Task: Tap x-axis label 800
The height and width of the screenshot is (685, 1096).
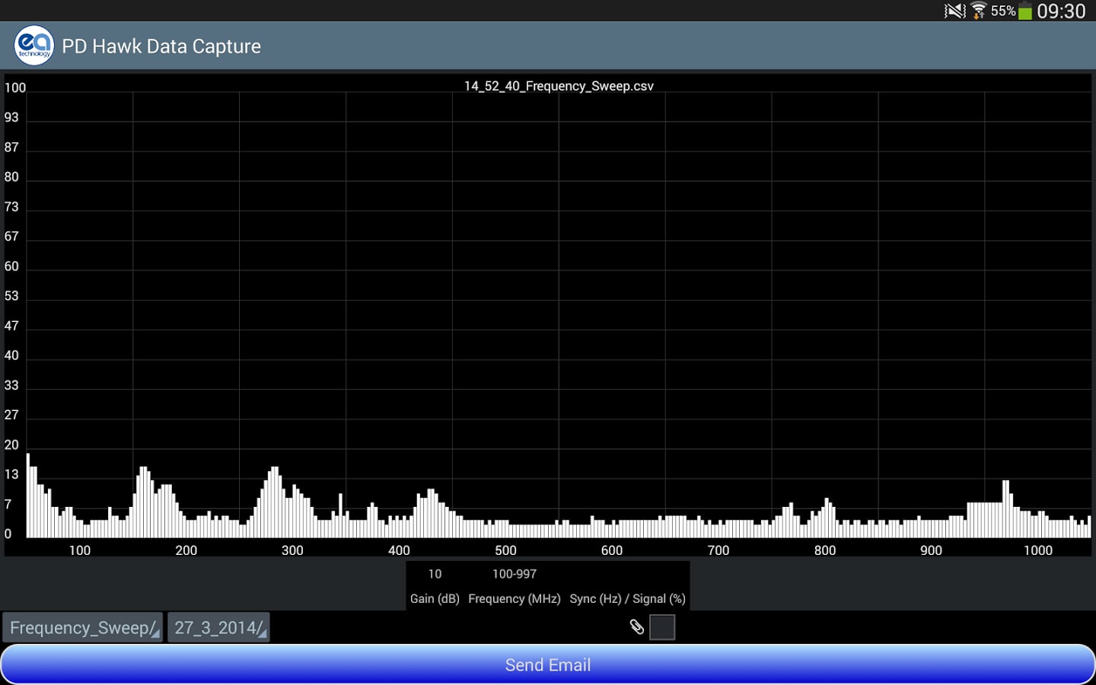Action: [x=825, y=550]
